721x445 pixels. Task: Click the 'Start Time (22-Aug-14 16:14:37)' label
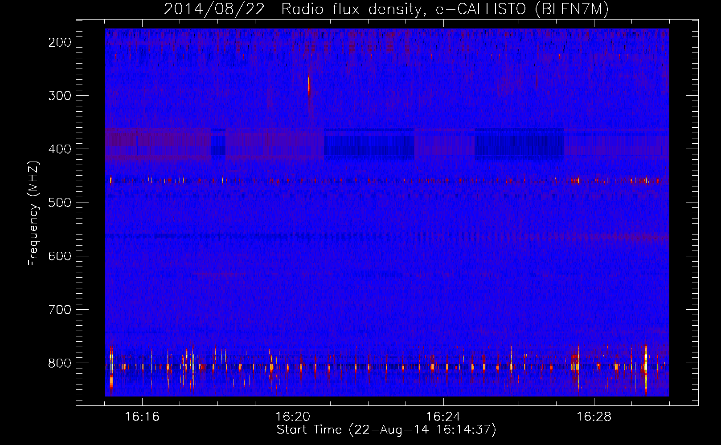386,430
